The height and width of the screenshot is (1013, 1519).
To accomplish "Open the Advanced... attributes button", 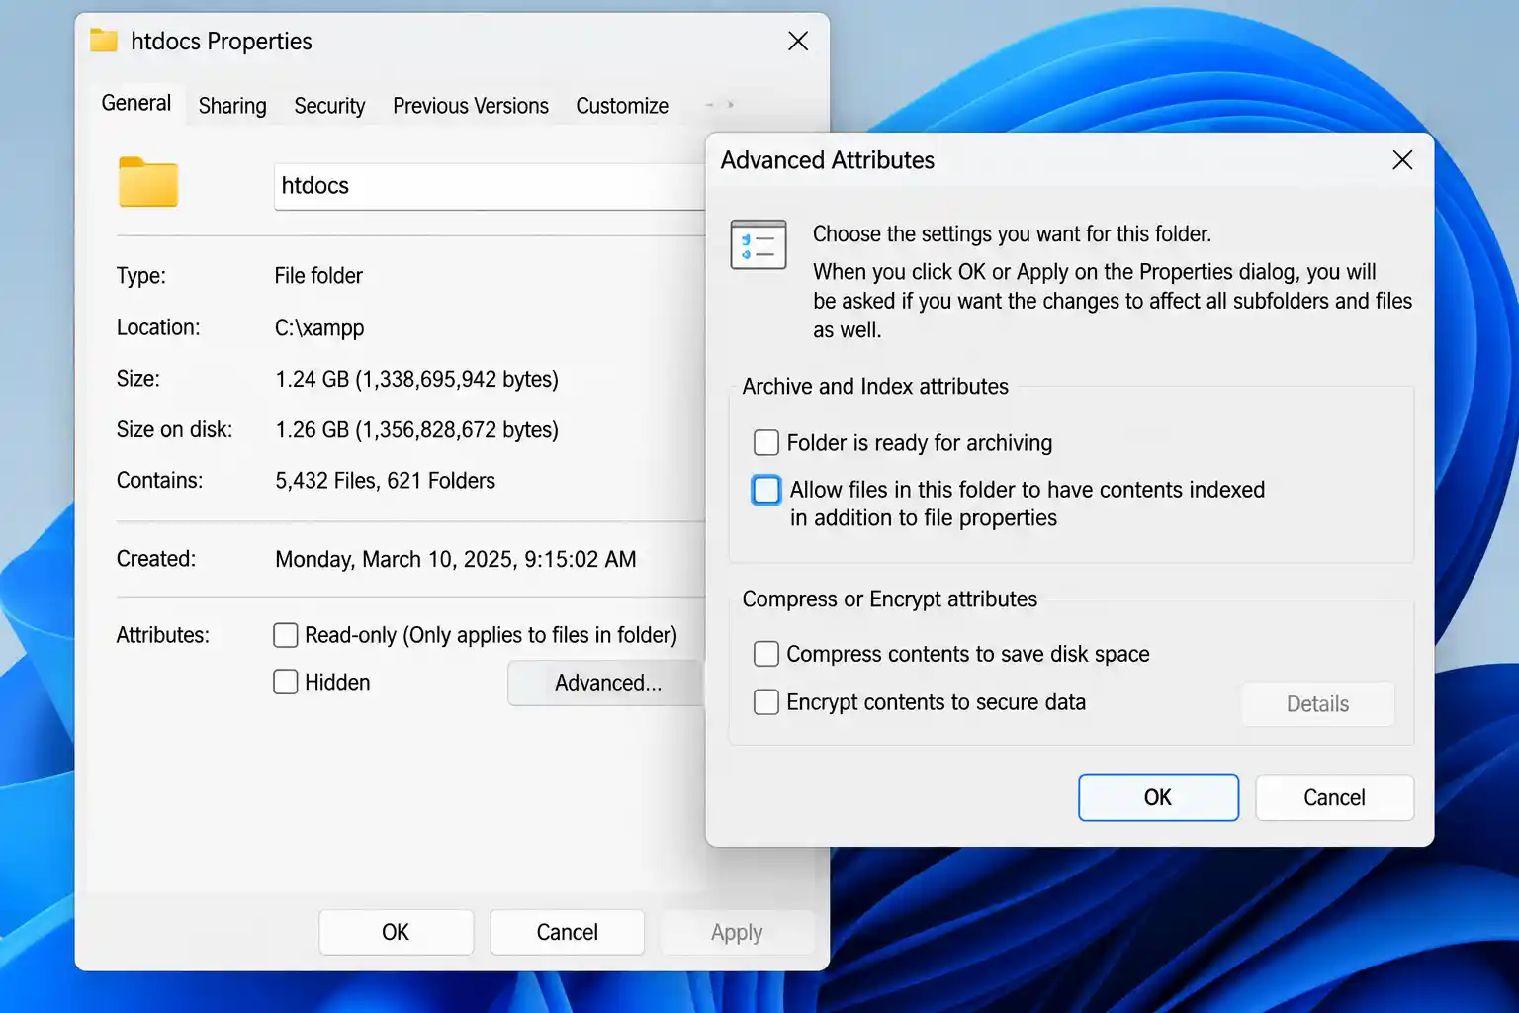I will 605,683.
